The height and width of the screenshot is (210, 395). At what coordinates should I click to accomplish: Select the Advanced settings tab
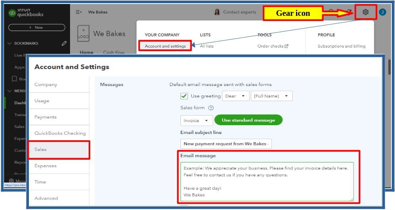pos(59,198)
